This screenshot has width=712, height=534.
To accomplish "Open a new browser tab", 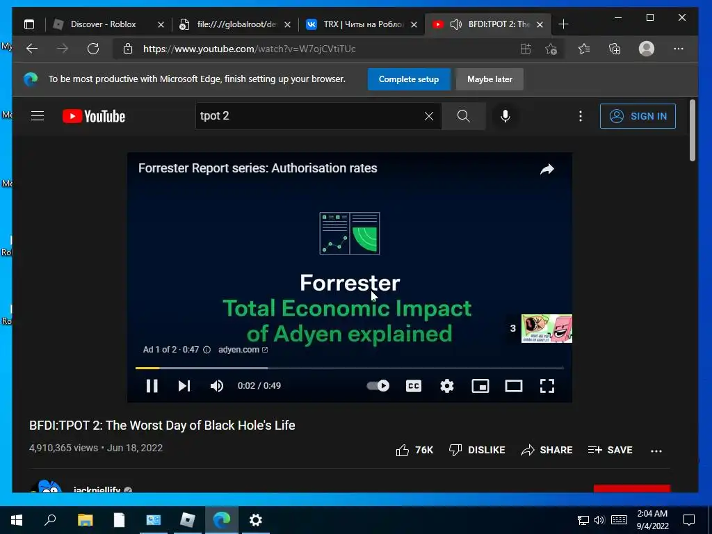I will click(563, 24).
